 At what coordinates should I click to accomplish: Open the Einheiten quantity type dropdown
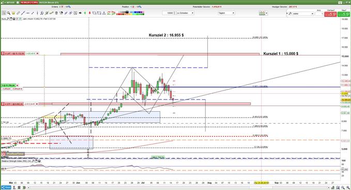[x=185, y=13]
